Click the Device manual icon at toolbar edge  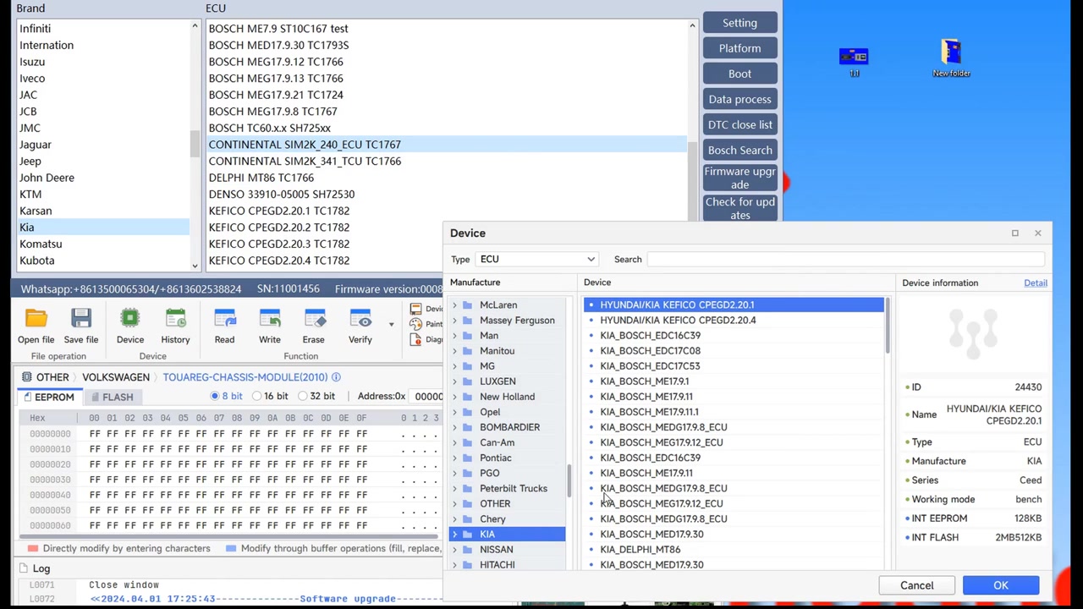click(x=415, y=309)
